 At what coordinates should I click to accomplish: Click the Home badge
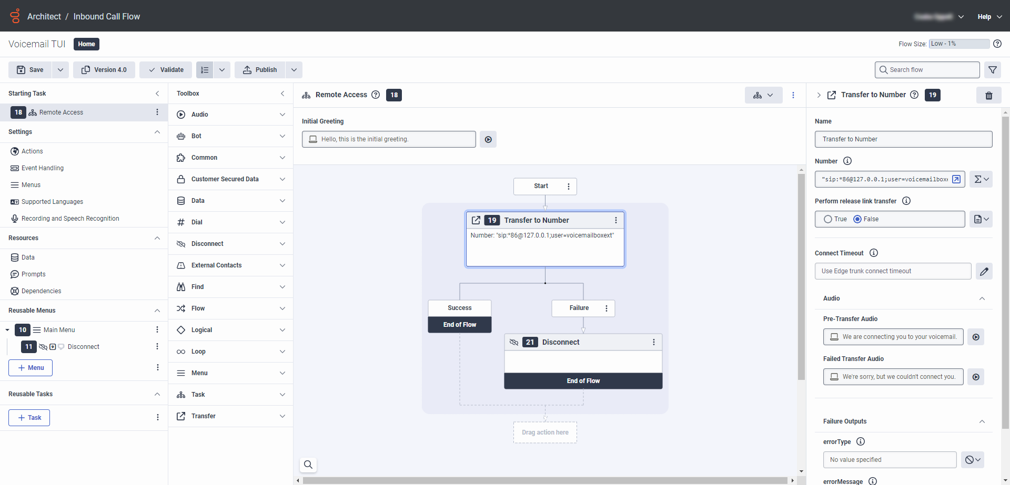click(86, 44)
